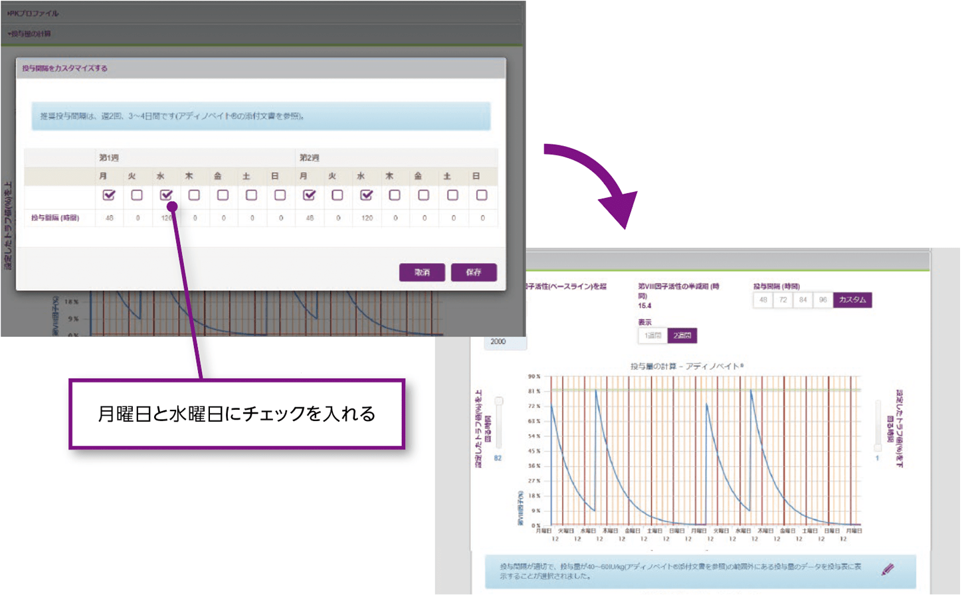Click the half-life value 15.4
Image resolution: width=978 pixels, height=595 pixels.
(x=644, y=306)
